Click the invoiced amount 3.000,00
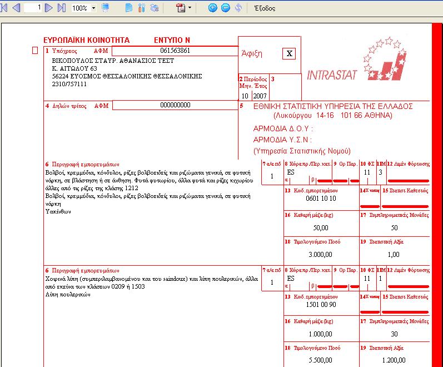Viewport: 443px width, 367px height. coord(320,255)
